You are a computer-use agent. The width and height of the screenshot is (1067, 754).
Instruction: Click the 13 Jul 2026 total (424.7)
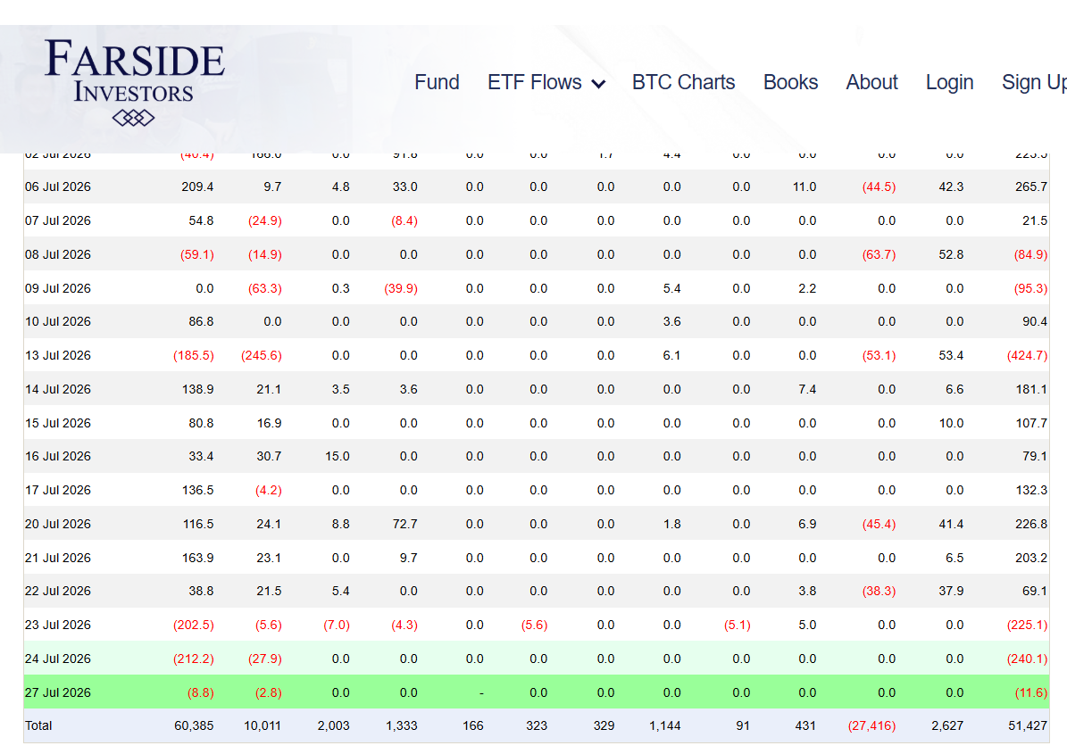point(1027,355)
